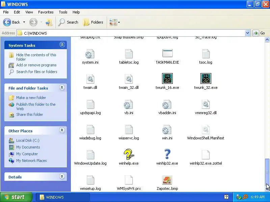Viewport: 270px width, 202px height.
Task: Click the Forward arrow button
Action: (x=33, y=22)
